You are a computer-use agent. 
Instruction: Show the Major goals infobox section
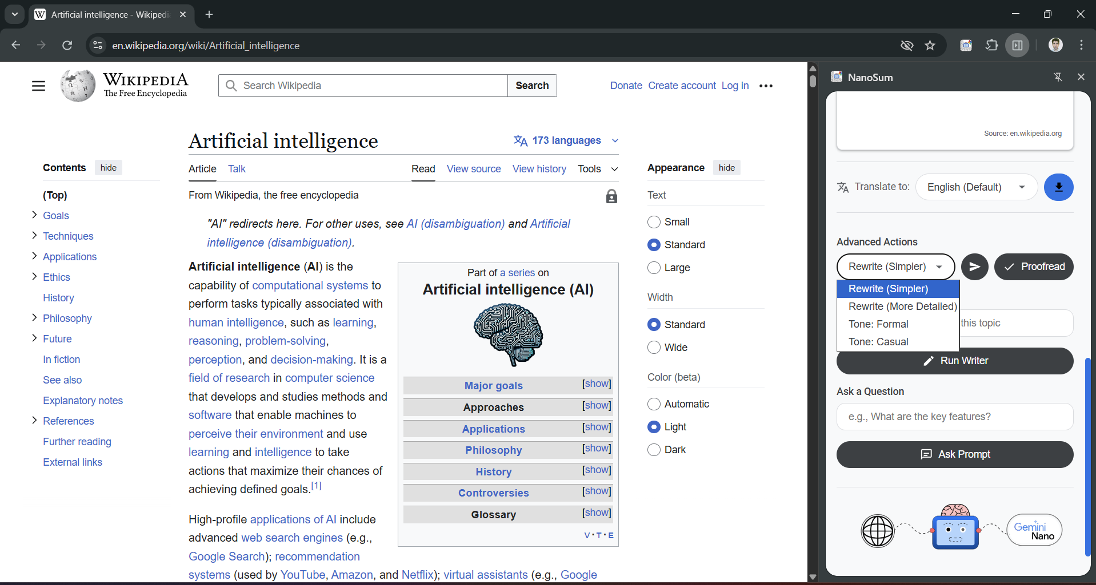point(597,384)
